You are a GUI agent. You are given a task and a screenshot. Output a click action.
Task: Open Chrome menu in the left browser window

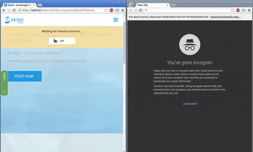coord(123,10)
